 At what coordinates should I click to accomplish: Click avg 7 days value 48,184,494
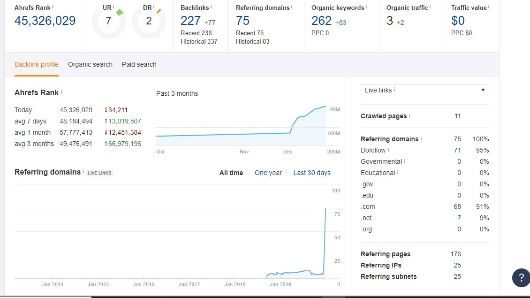tap(76, 121)
